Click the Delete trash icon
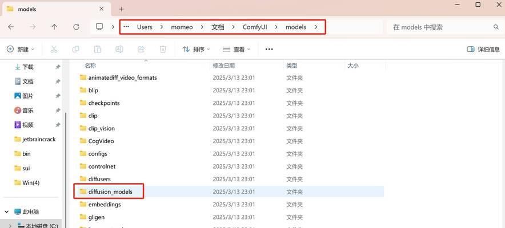The width and height of the screenshot is (505, 228). (163, 49)
